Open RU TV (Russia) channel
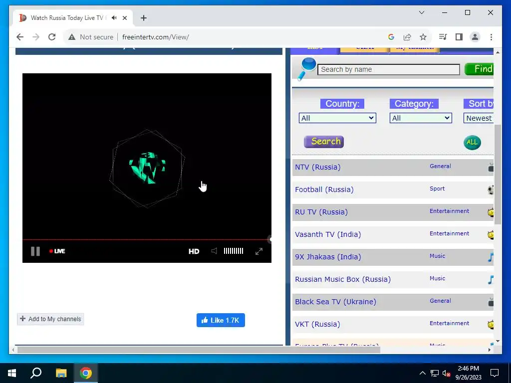This screenshot has height=383, width=511. coord(321,212)
